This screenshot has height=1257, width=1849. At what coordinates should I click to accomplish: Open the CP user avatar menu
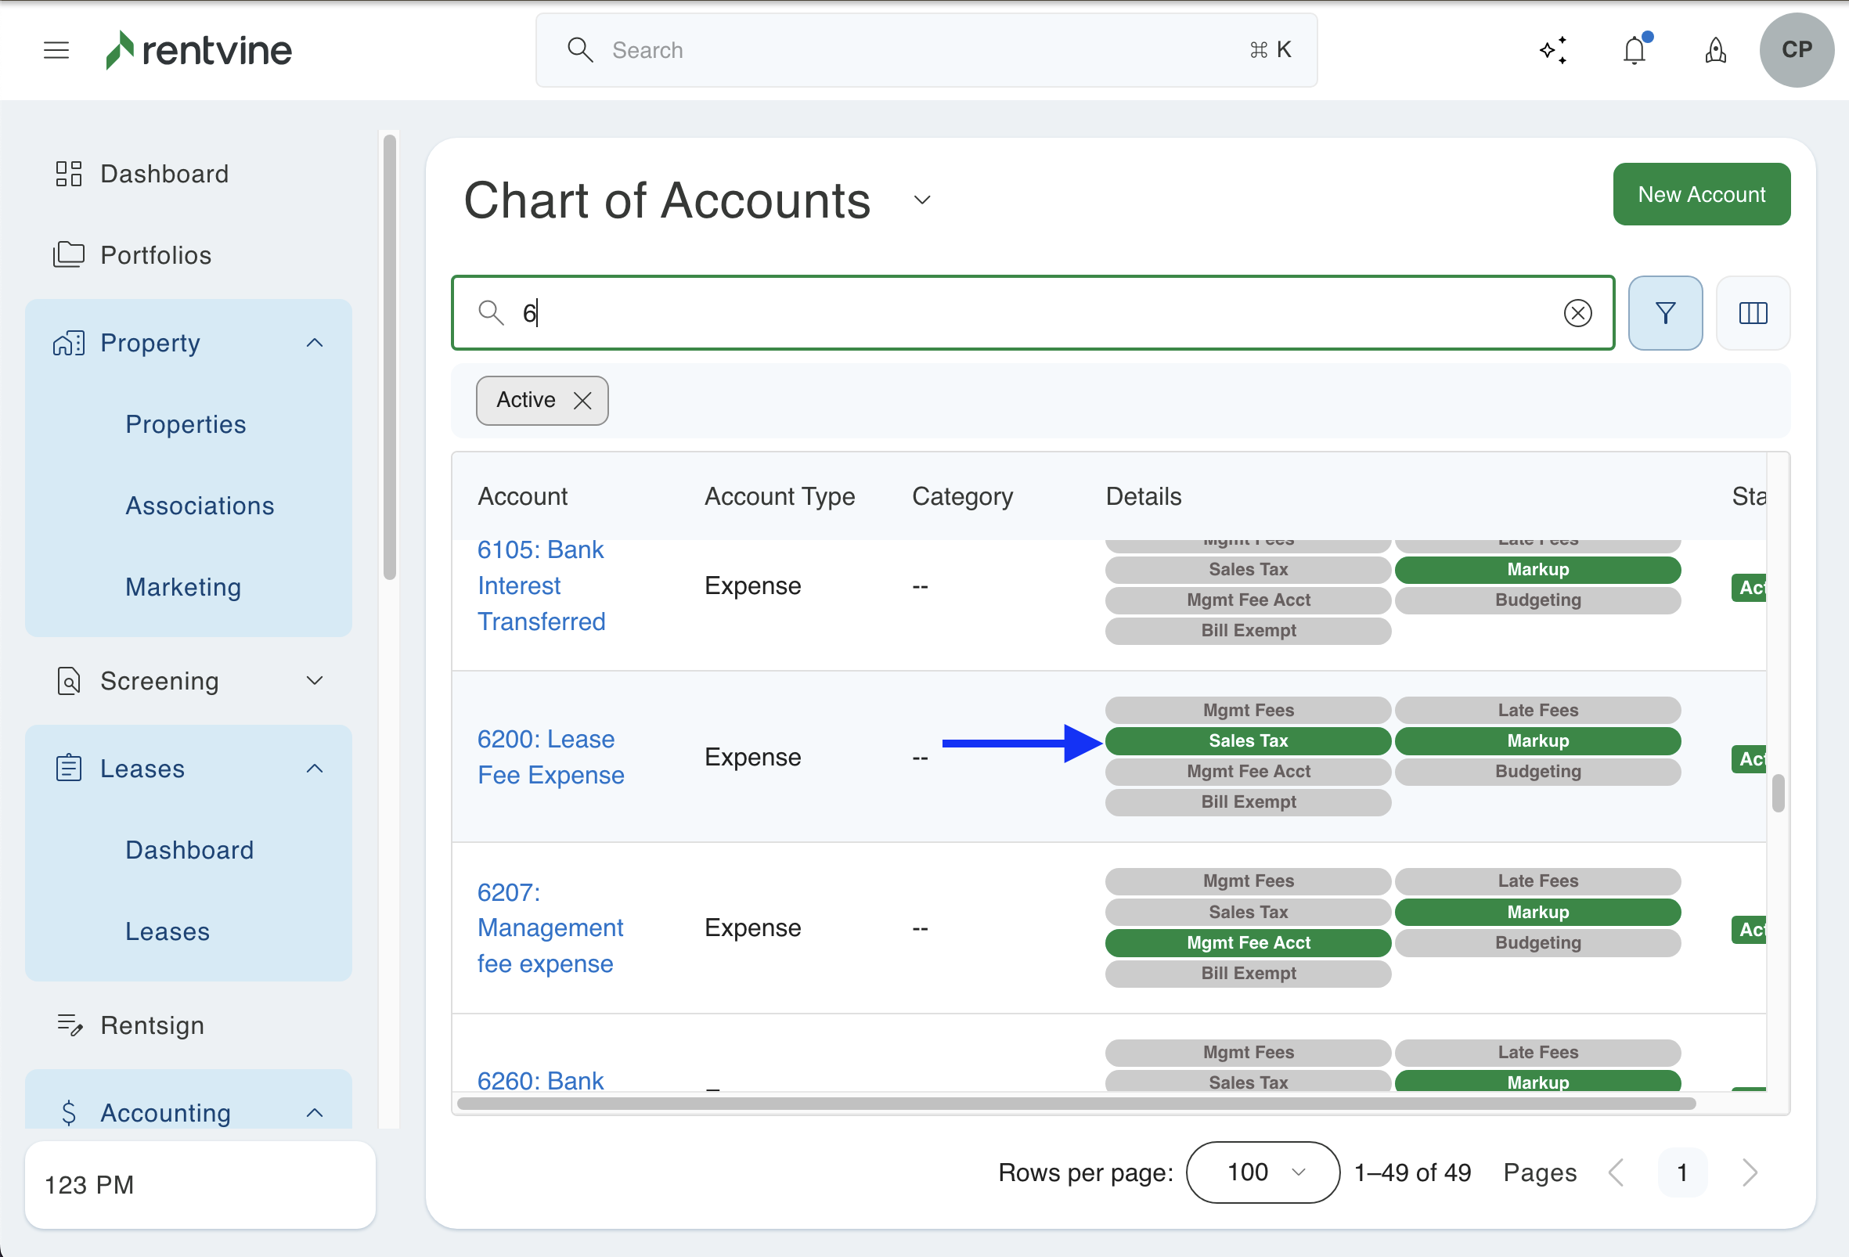(1796, 50)
